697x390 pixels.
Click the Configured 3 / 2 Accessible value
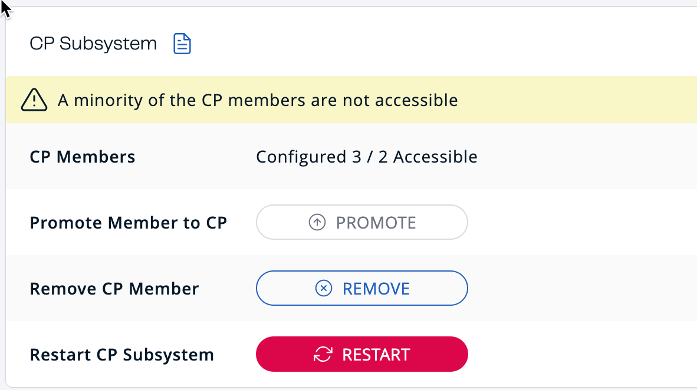click(366, 157)
